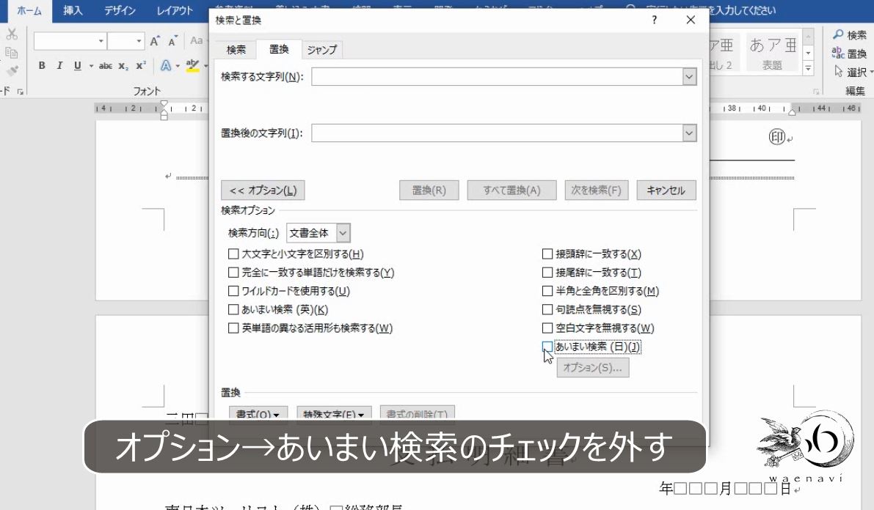Check 半角と全角を区別する option
The width and height of the screenshot is (874, 510).
[x=547, y=290]
